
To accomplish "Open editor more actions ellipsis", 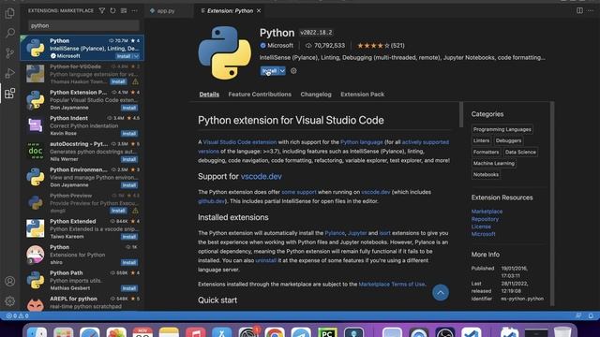I will pyautogui.click(x=591, y=10).
